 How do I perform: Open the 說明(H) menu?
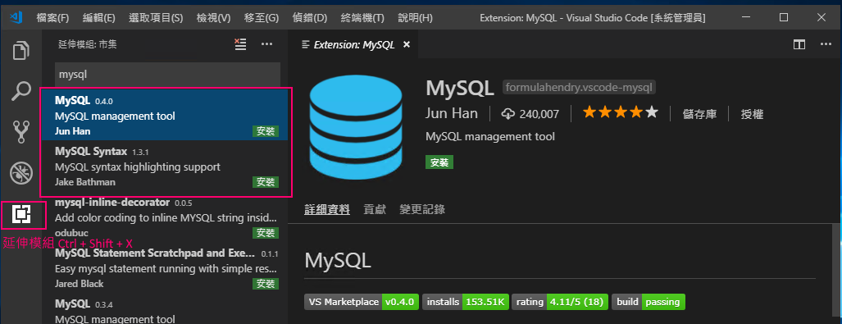[x=415, y=18]
